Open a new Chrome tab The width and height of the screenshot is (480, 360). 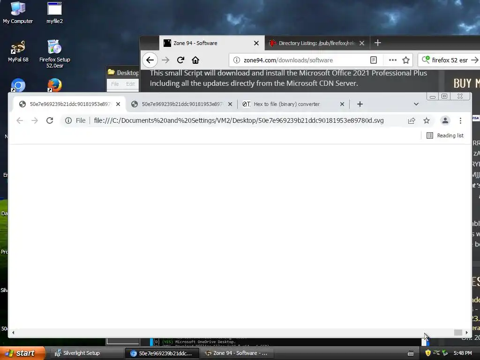pyautogui.click(x=360, y=104)
